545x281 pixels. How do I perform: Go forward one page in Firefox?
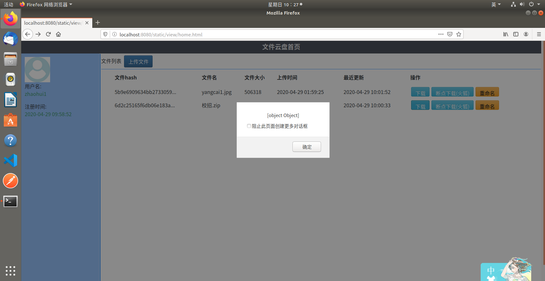38,34
